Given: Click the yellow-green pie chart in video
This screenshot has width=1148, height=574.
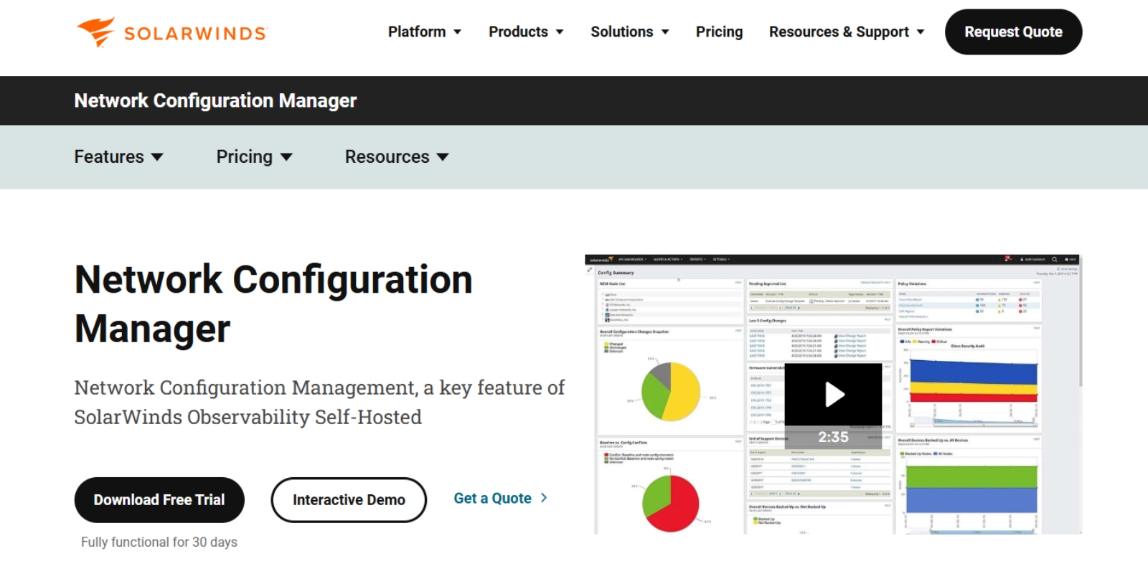Looking at the screenshot, I should 670,392.
